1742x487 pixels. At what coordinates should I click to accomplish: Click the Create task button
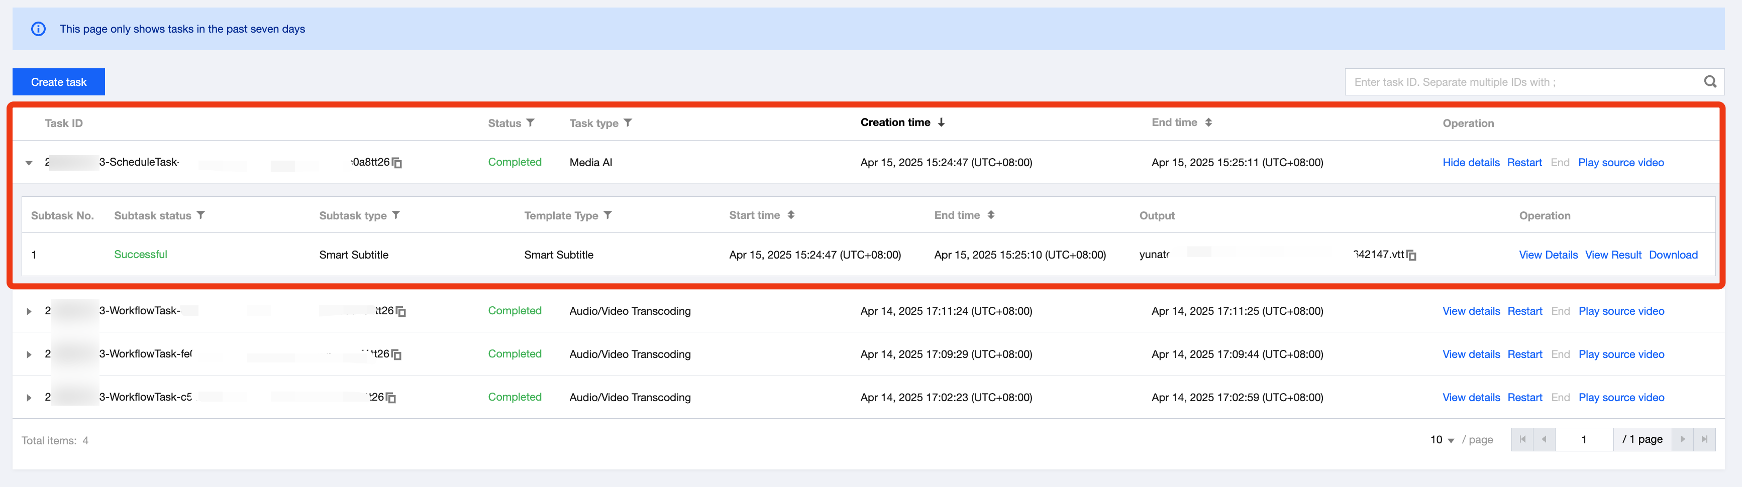click(59, 82)
